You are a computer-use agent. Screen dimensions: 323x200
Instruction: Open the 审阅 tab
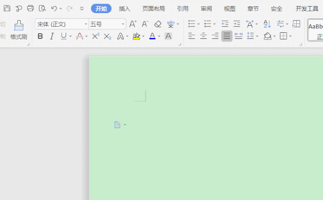click(x=206, y=9)
